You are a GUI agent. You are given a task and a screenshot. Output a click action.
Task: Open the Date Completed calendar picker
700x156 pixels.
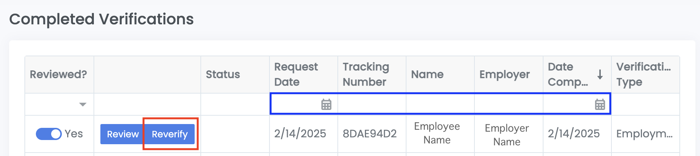coord(600,104)
